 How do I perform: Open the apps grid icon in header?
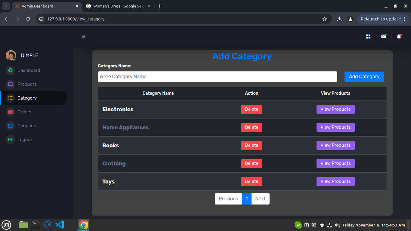(368, 36)
